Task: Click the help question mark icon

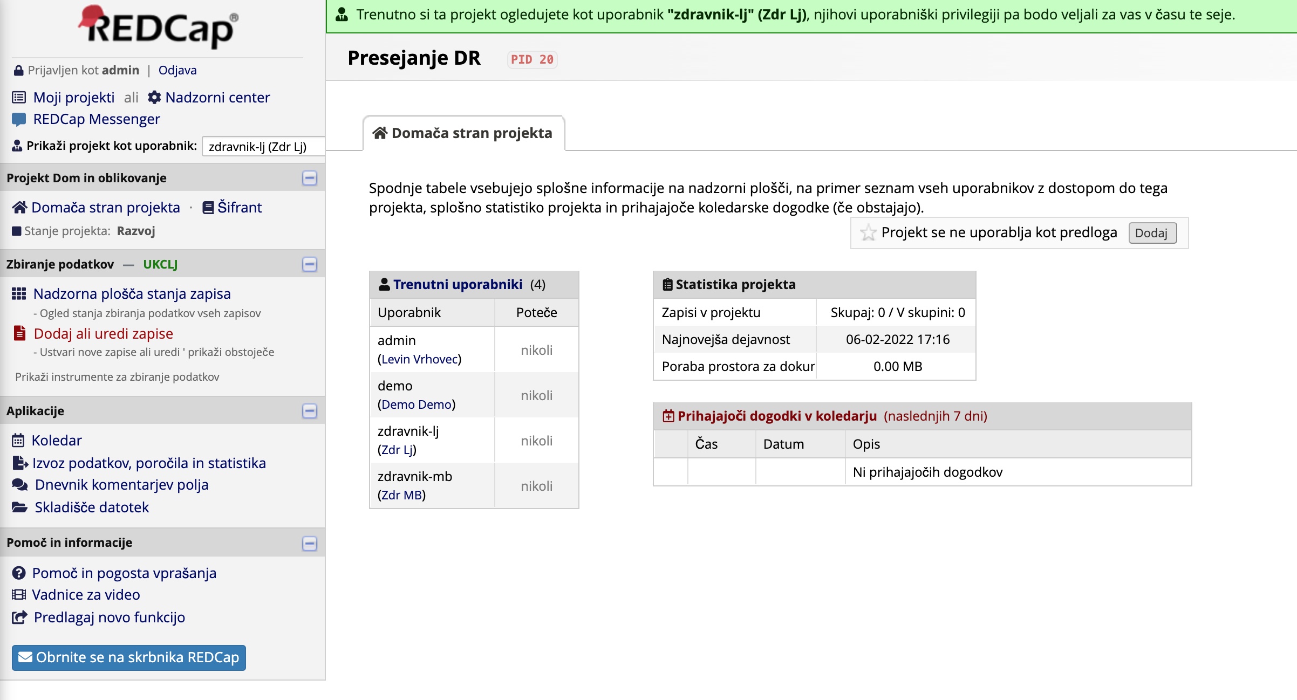Action: click(x=19, y=573)
